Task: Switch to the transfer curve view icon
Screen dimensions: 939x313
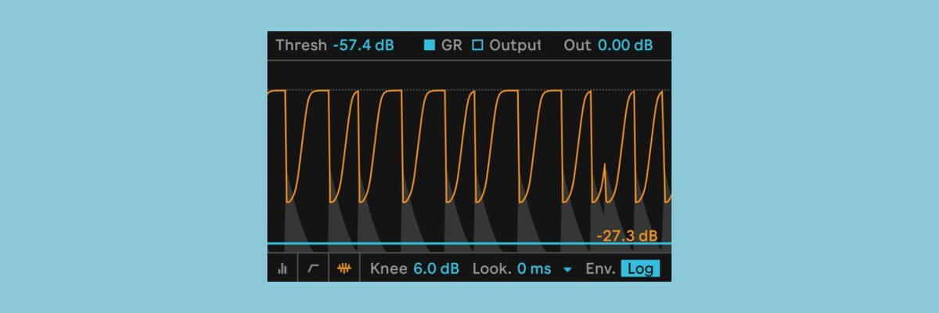Action: tap(314, 268)
